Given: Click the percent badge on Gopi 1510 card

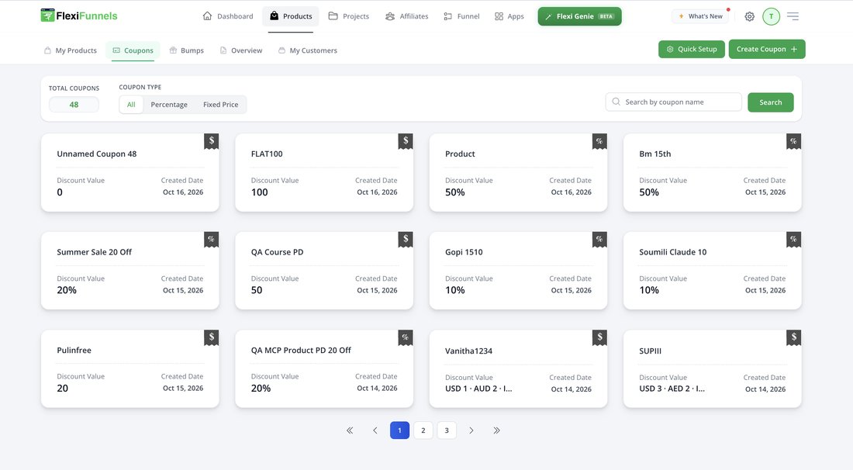Looking at the screenshot, I should coord(599,240).
